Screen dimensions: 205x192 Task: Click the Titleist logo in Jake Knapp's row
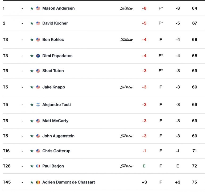click(x=126, y=87)
